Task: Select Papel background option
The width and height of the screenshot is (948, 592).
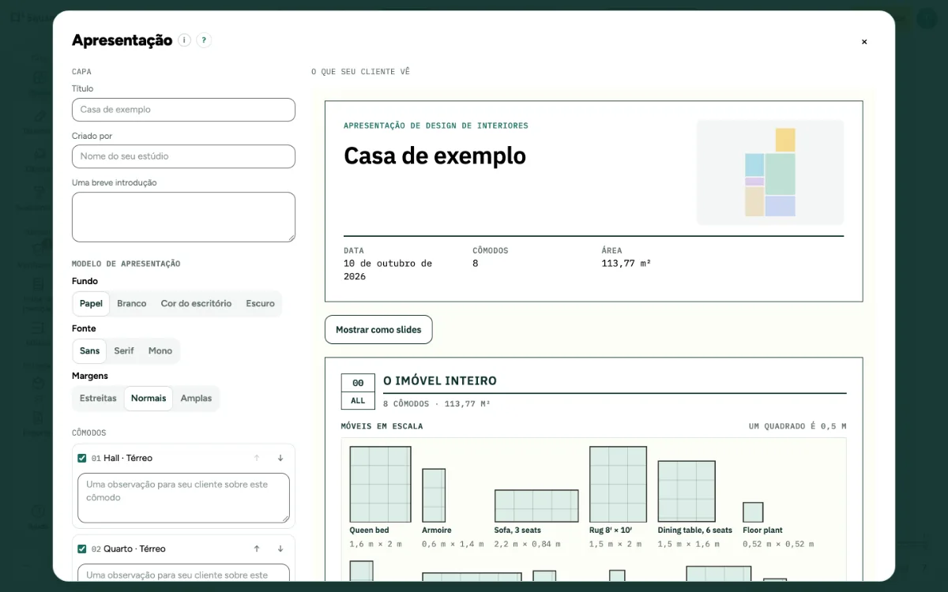Action: tap(91, 304)
